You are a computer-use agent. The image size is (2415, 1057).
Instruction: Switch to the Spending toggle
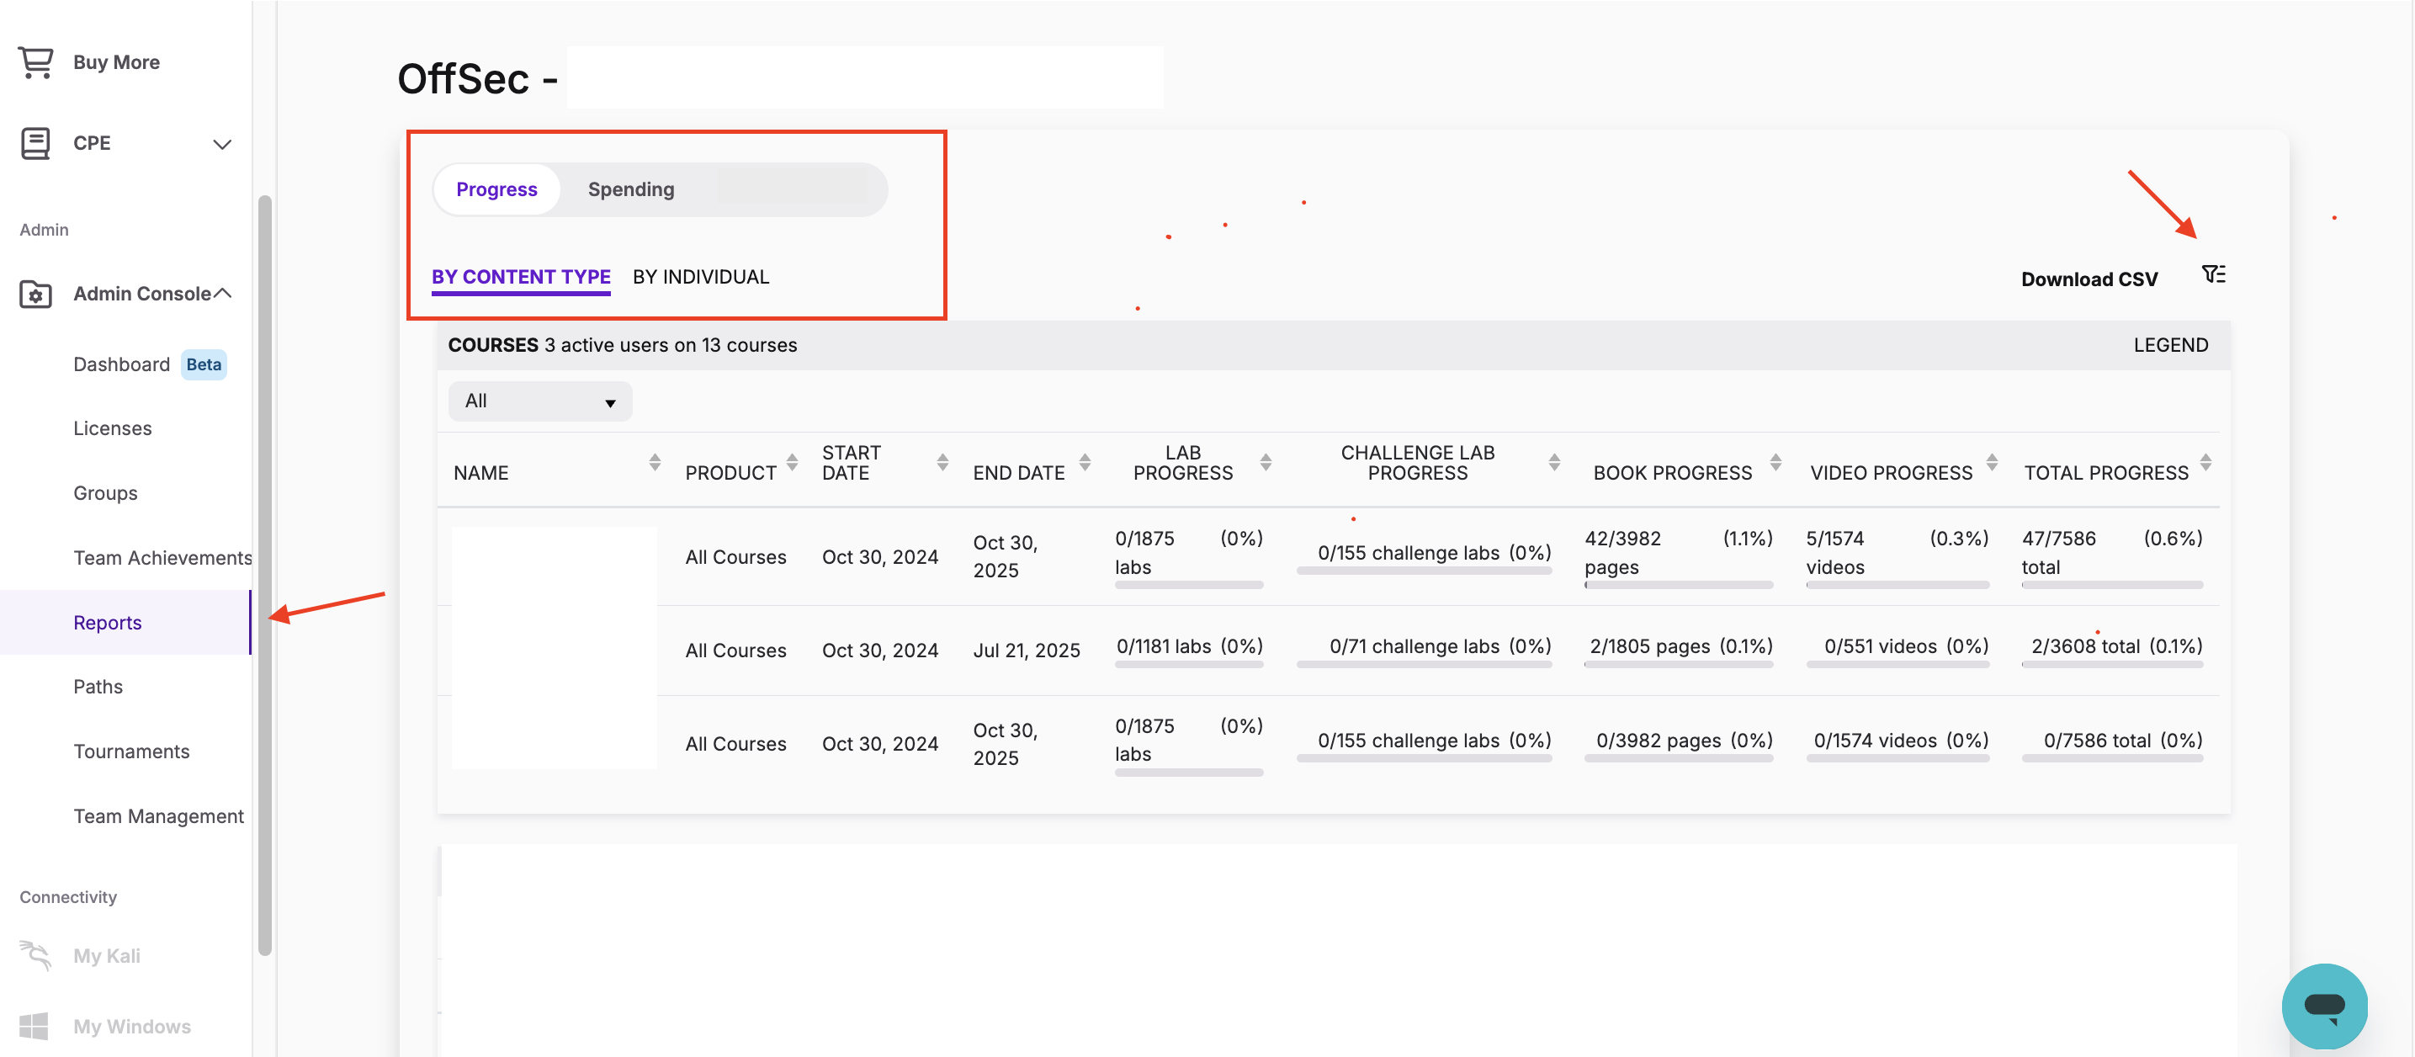(x=630, y=189)
